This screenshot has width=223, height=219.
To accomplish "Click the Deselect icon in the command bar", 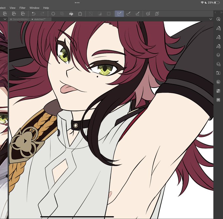I will pos(91,14).
